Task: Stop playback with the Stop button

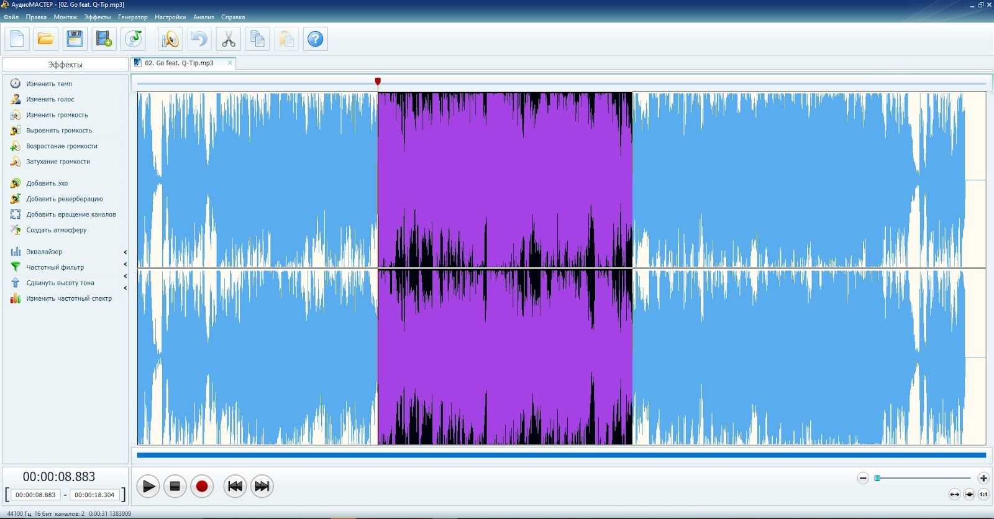Action: pyautogui.click(x=175, y=486)
